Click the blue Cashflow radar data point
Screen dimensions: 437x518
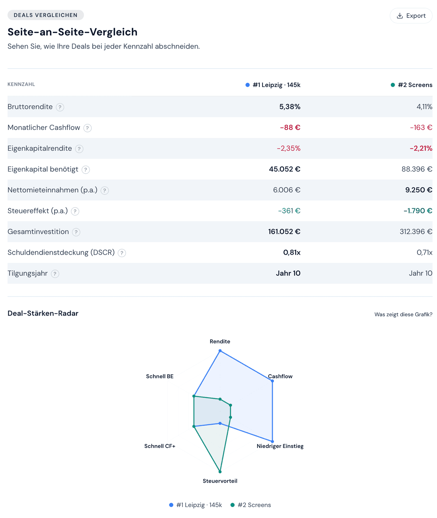(272, 381)
